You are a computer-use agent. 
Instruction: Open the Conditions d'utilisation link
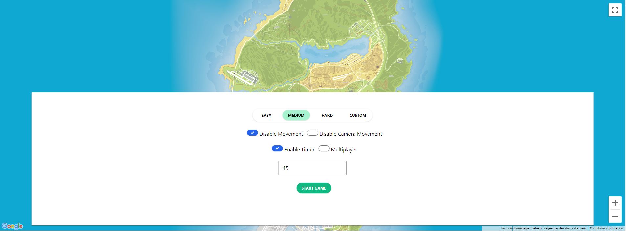[606, 228]
